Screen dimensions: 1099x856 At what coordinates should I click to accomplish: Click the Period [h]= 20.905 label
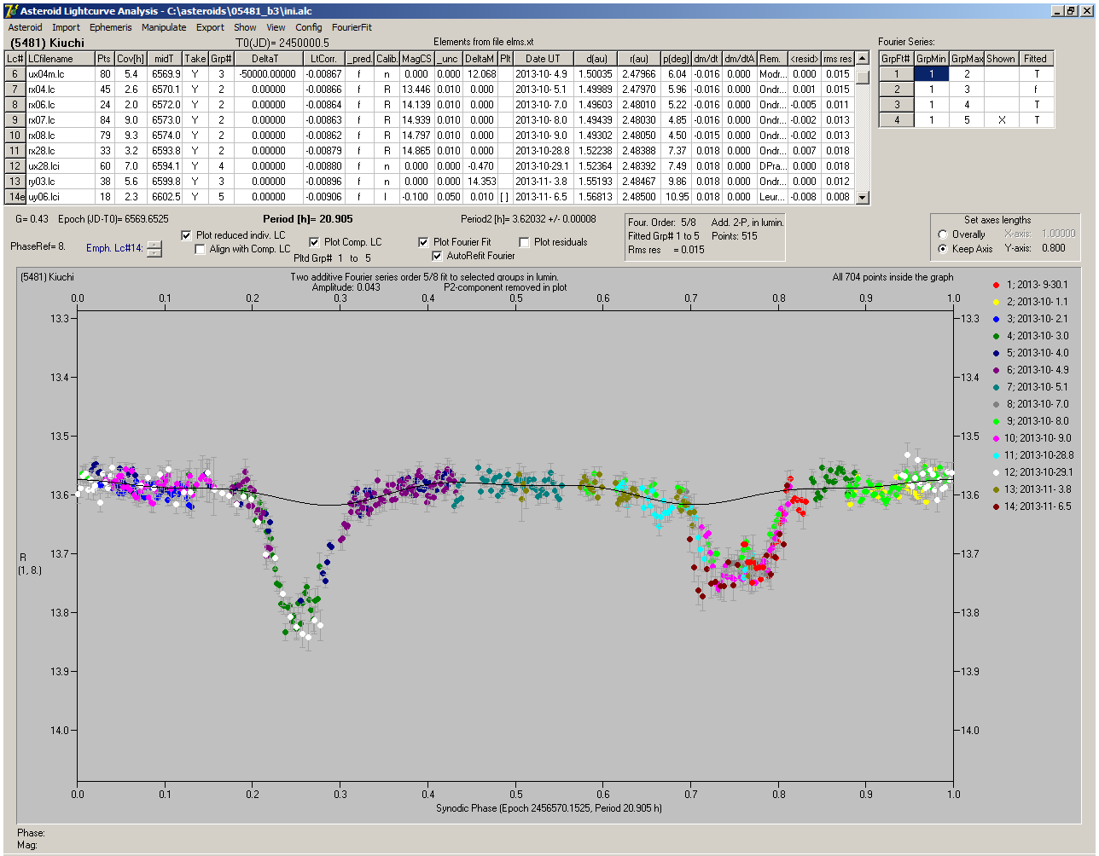308,219
